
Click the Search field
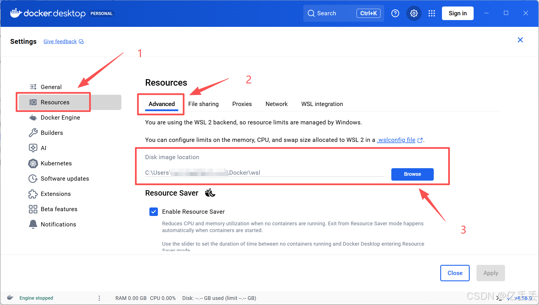[343, 13]
